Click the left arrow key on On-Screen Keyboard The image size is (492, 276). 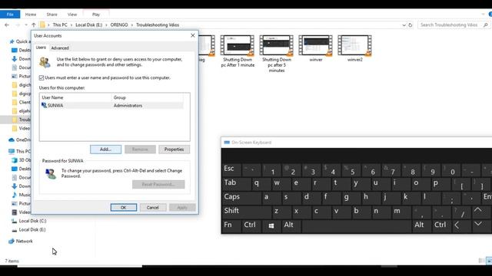(x=460, y=225)
